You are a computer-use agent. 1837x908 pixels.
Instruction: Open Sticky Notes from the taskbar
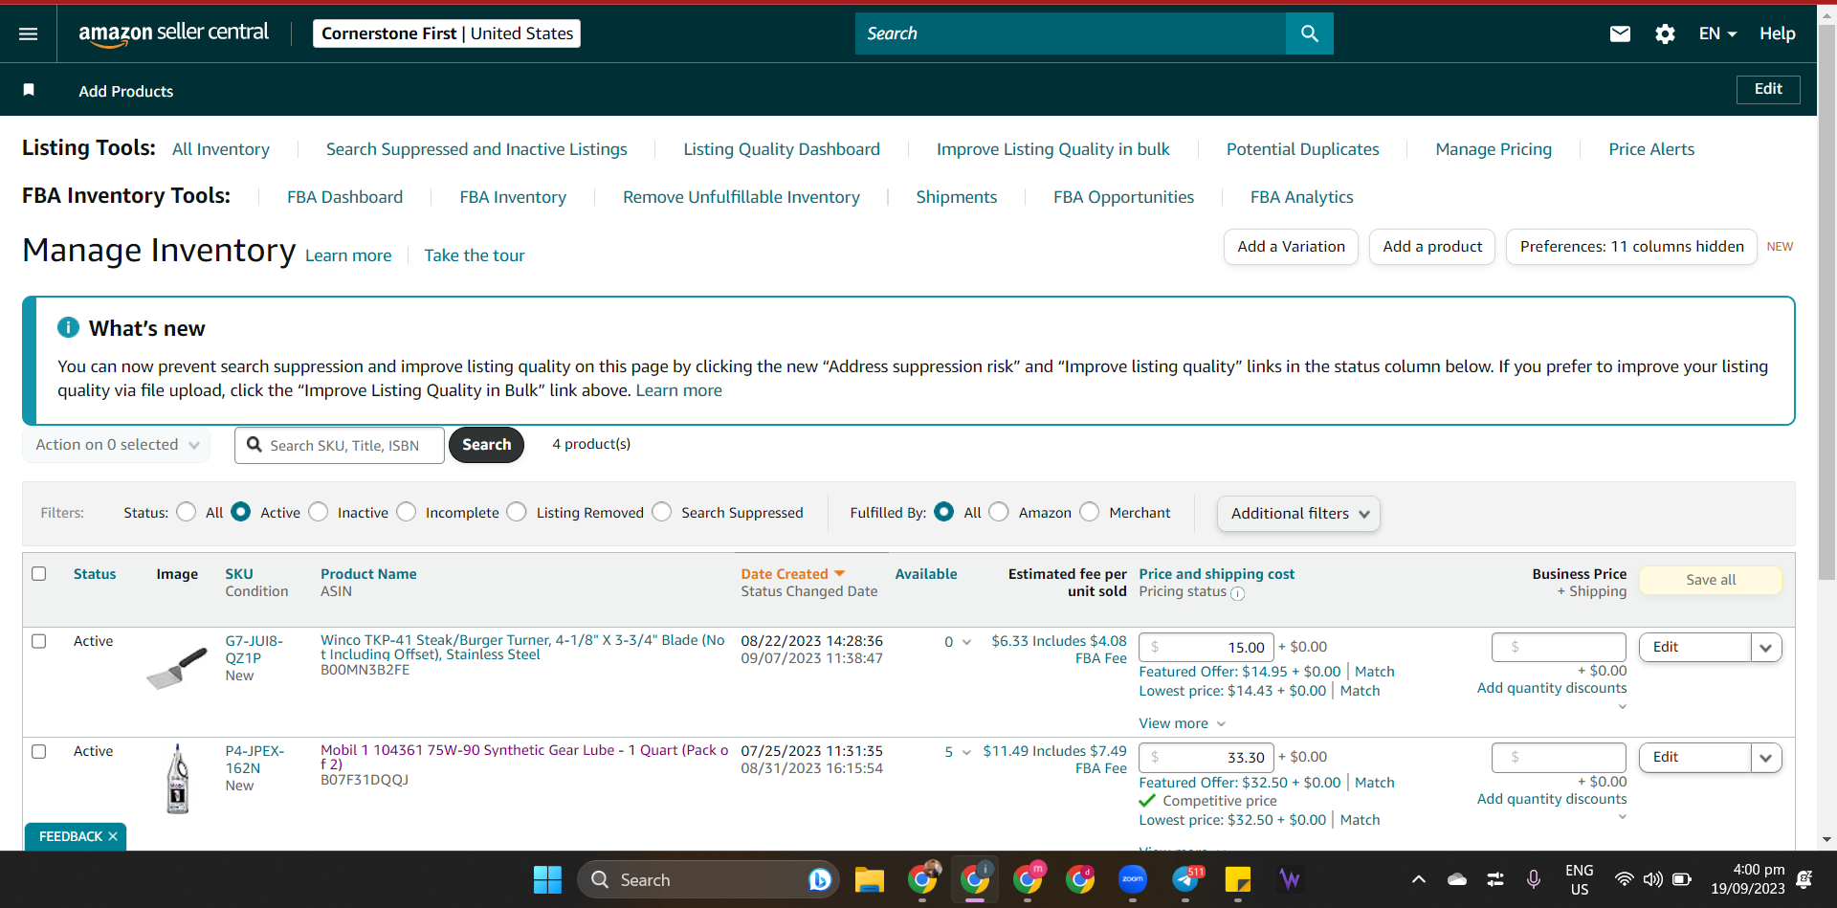coord(1238,879)
